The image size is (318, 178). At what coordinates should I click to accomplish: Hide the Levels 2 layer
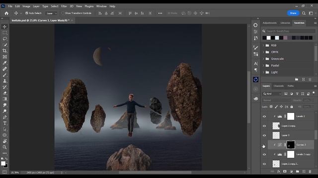pyautogui.click(x=264, y=117)
